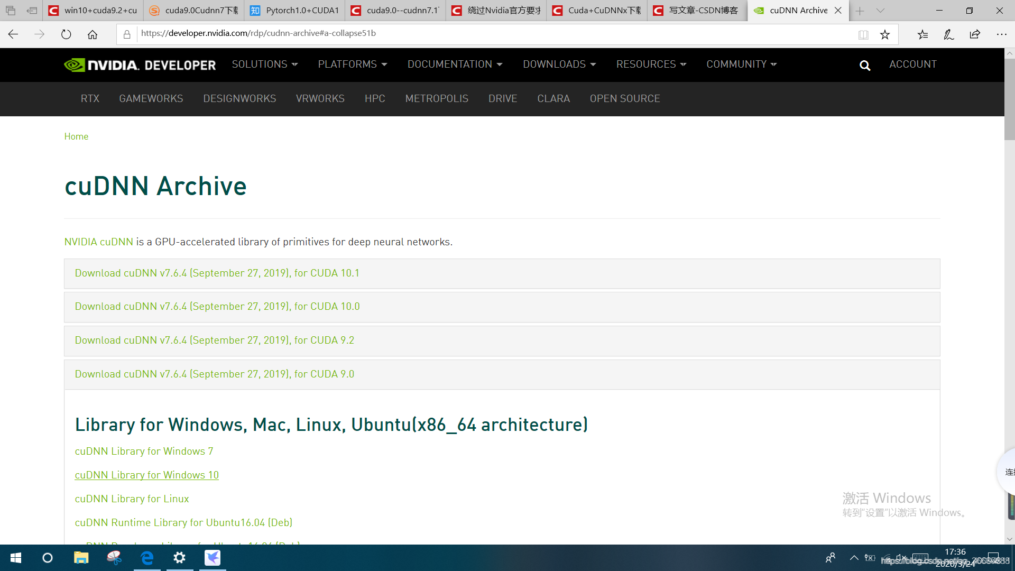The width and height of the screenshot is (1015, 571).
Task: Click the Share page icon
Action: [975, 34]
